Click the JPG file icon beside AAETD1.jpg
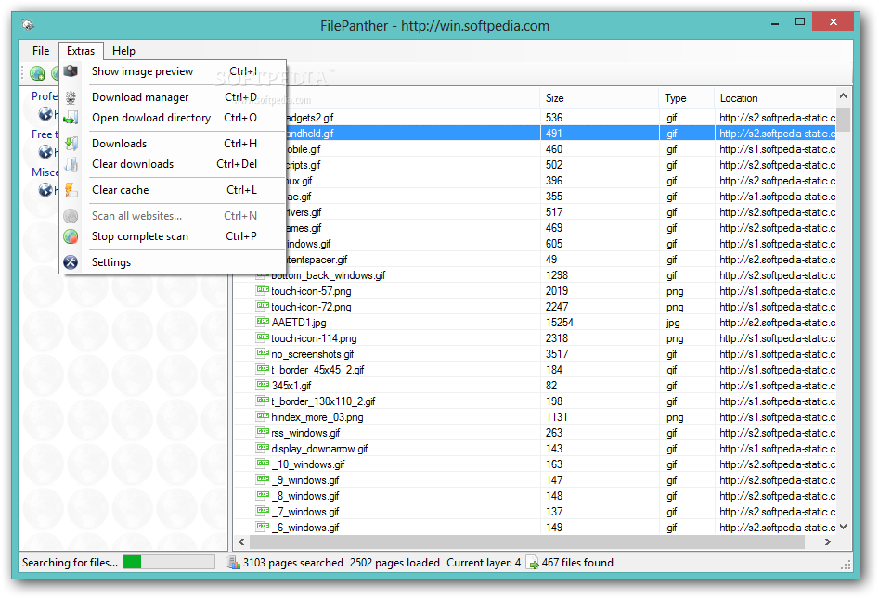The height and width of the screenshot is (598, 879). [x=263, y=322]
